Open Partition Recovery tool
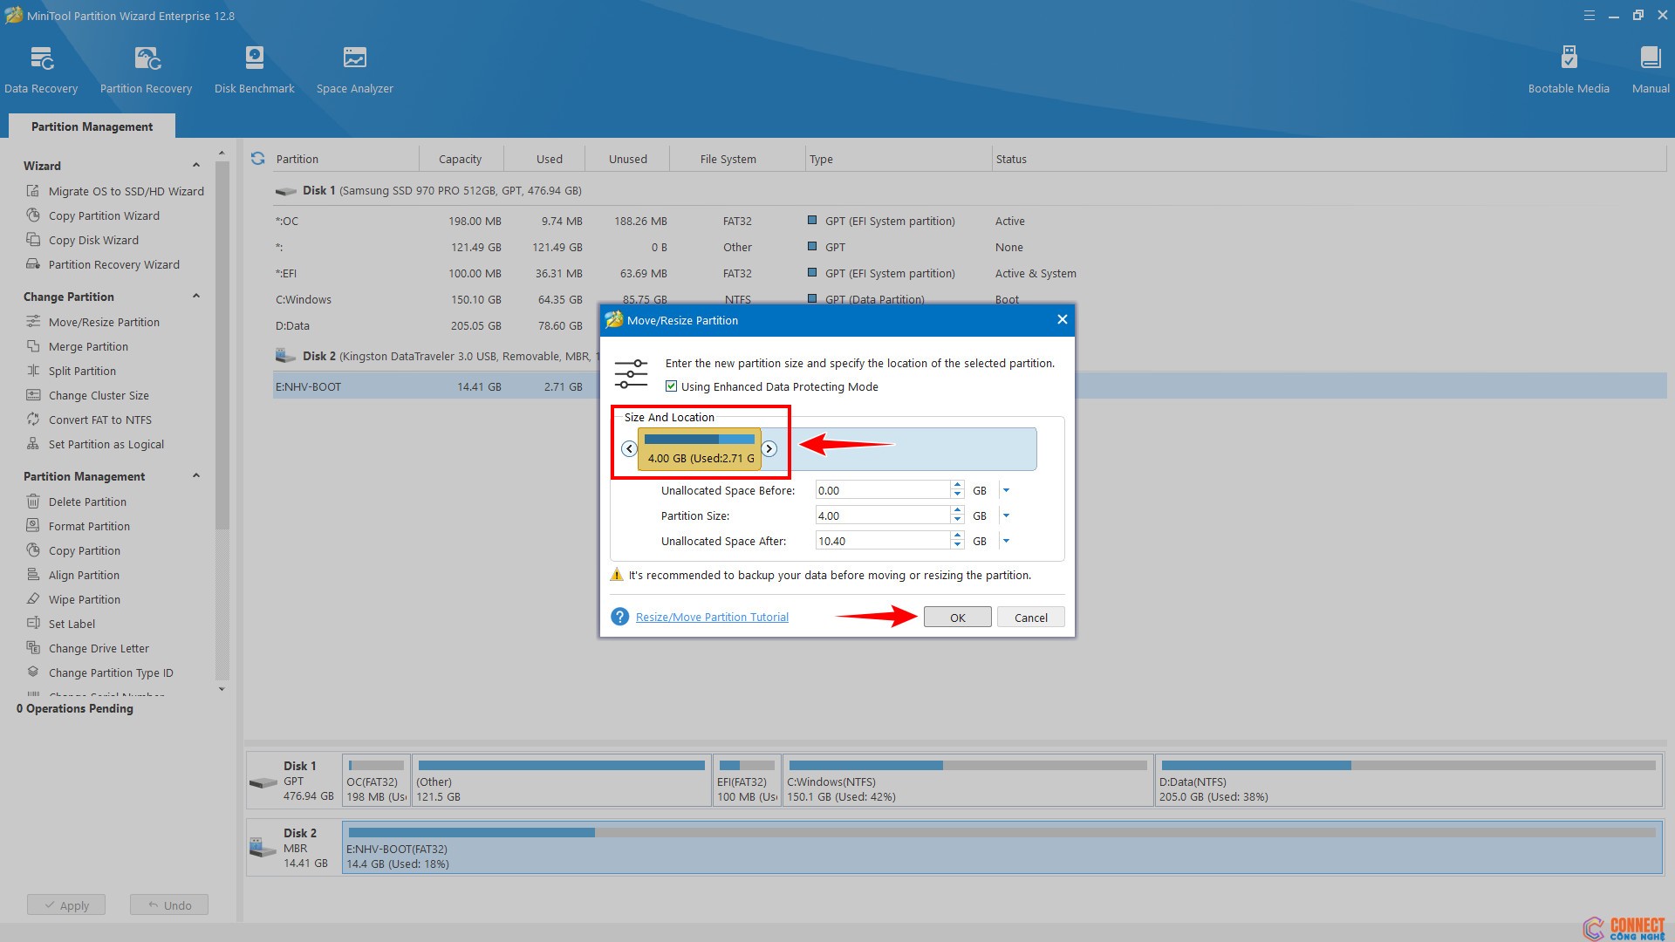Screen dimensions: 1675x942 click(x=146, y=71)
